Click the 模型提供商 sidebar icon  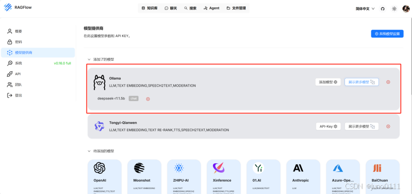(10, 52)
